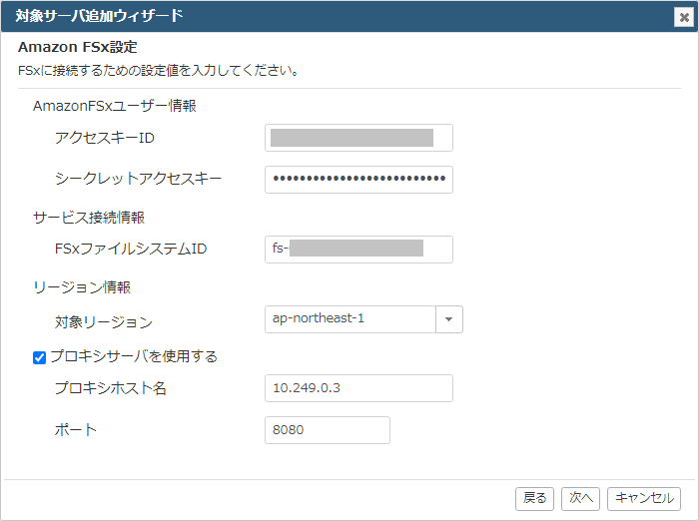Click the シークレットアクセスキー label
This screenshot has height=521, width=699.
[x=138, y=179]
